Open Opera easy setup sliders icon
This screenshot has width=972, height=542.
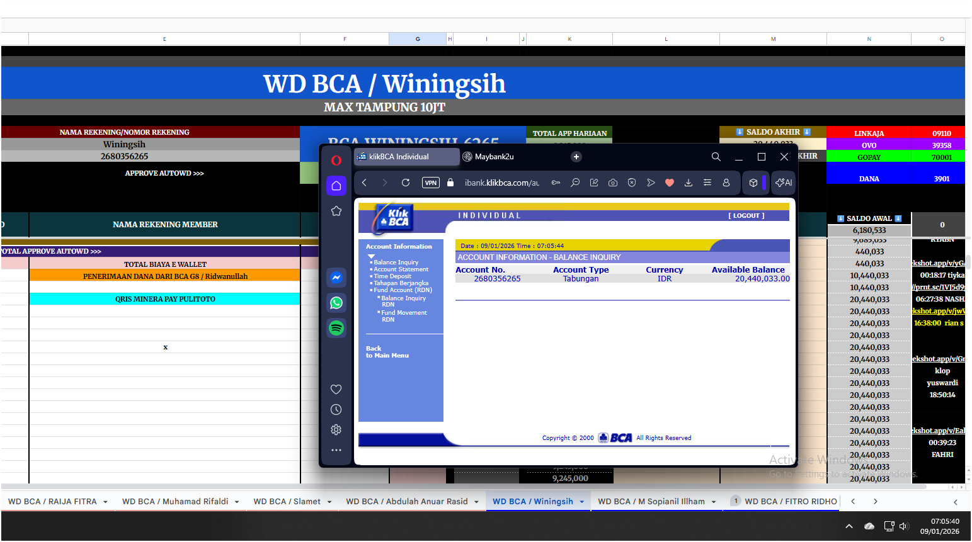(707, 183)
